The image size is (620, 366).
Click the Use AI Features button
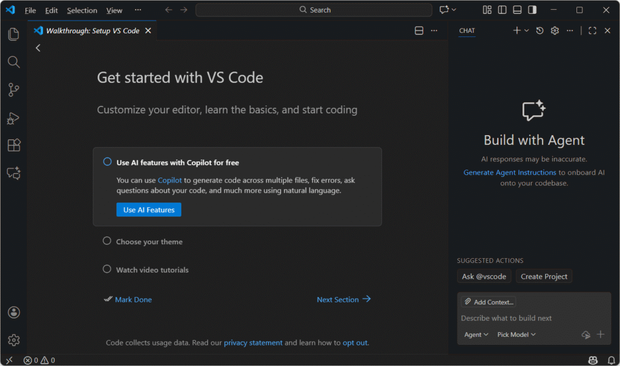point(148,210)
